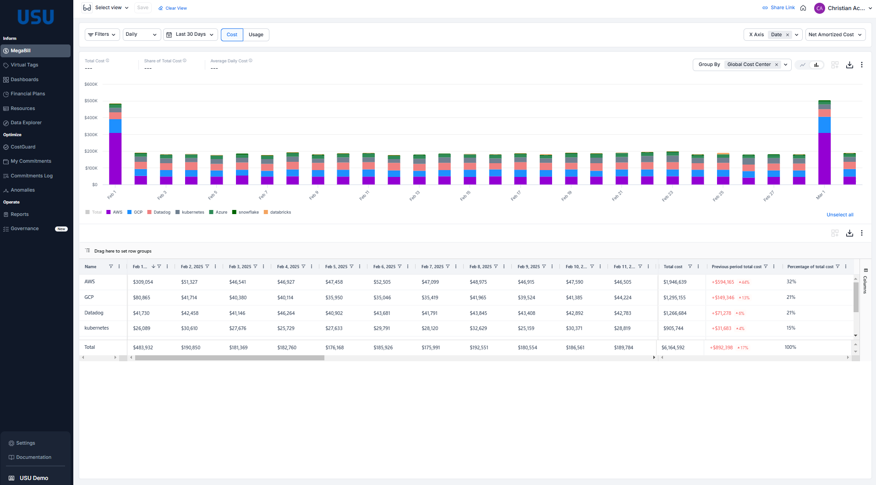The height and width of the screenshot is (485, 876).
Task: Click the Documentation book icon
Action: 11,457
